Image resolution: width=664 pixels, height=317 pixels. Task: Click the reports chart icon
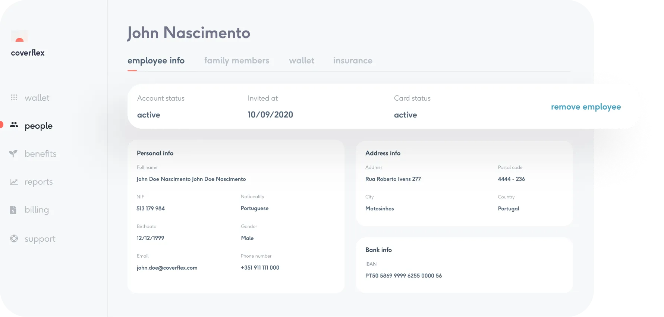click(14, 182)
